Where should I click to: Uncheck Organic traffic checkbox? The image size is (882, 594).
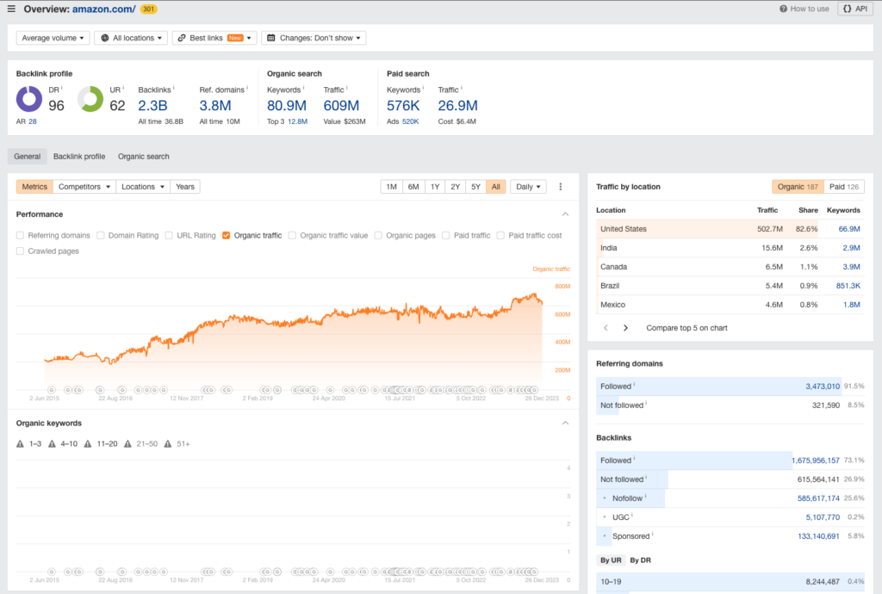coord(227,236)
